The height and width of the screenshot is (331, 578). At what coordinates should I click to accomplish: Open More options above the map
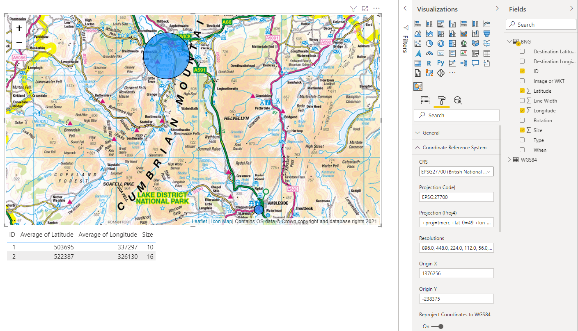click(376, 8)
